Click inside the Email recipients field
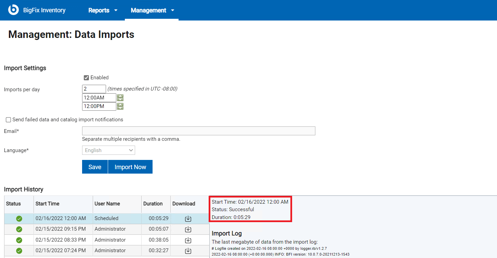 (x=198, y=131)
